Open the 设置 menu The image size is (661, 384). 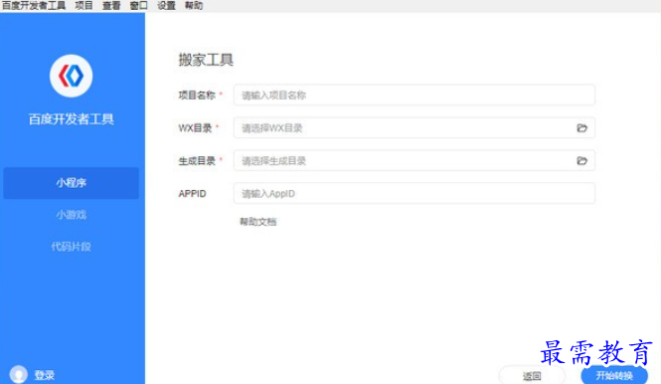coord(166,6)
